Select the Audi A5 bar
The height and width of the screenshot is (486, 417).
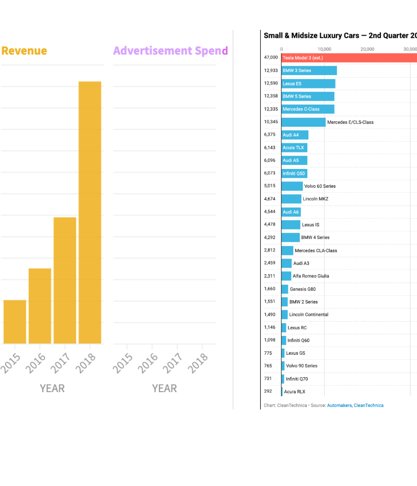pyautogui.click(x=294, y=161)
